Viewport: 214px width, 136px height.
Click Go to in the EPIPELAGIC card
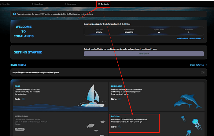114,99
